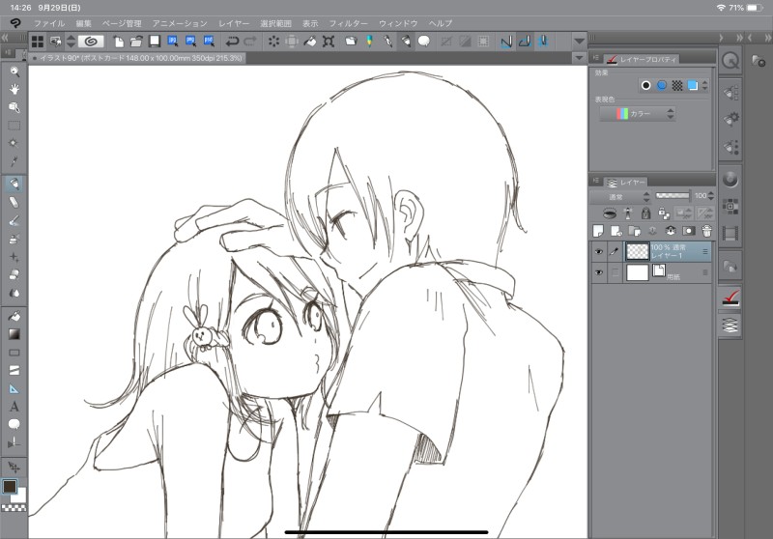
Task: Switch to the イラスト90 canvas tab
Action: pyautogui.click(x=137, y=58)
